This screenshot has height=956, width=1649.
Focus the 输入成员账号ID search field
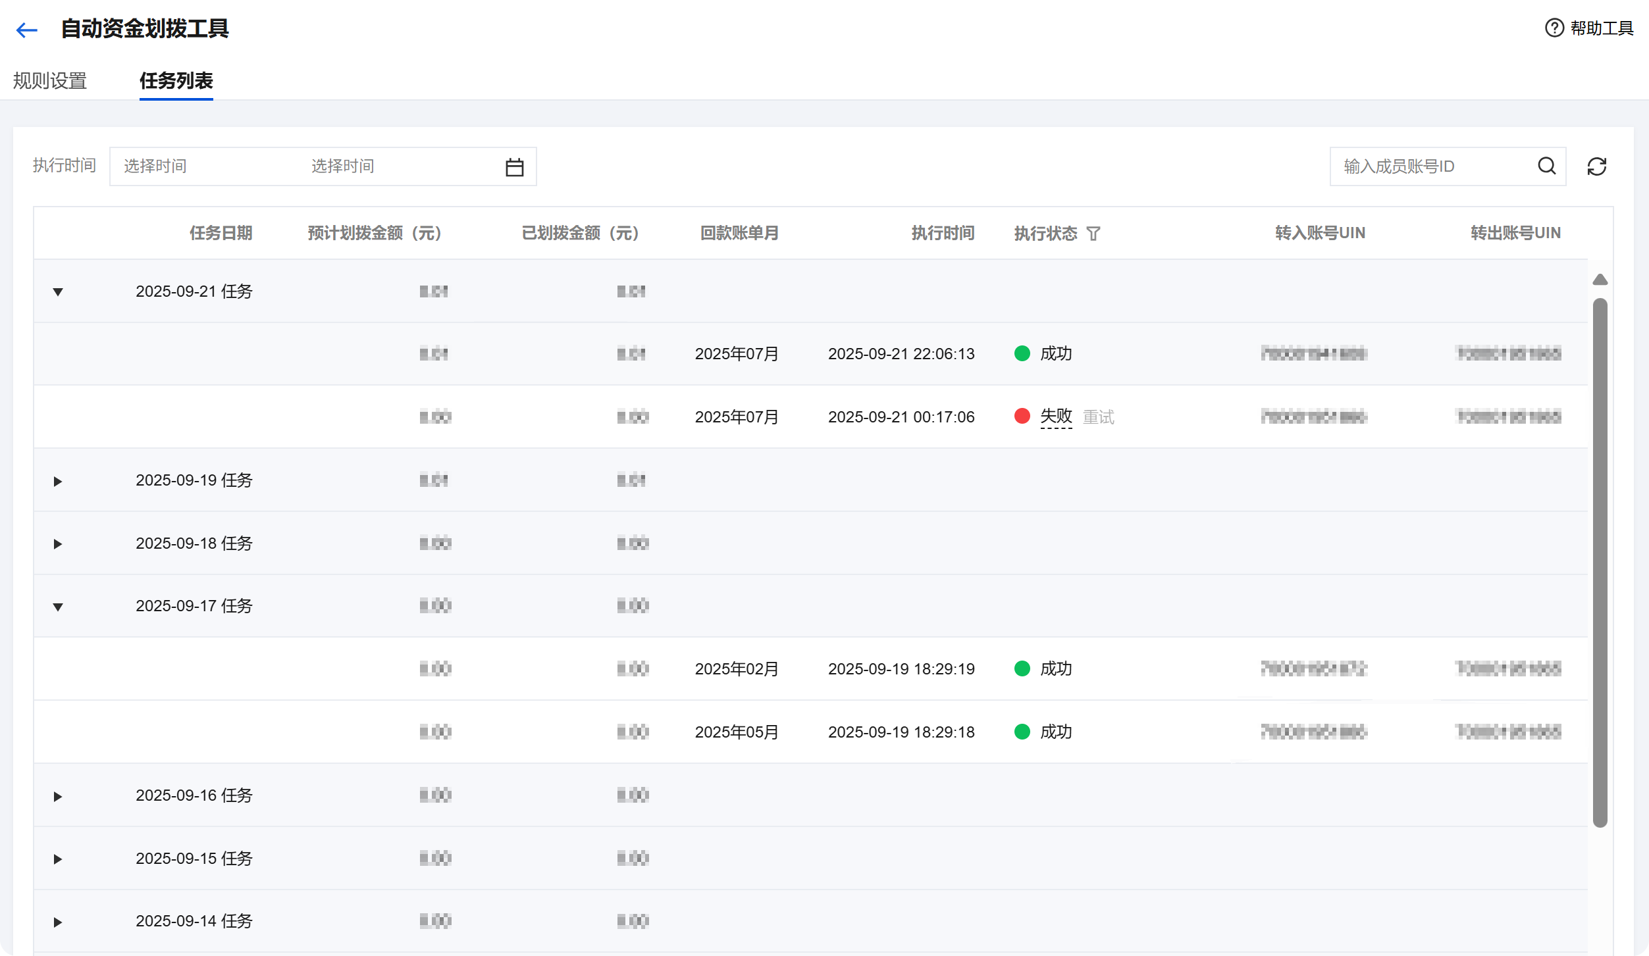(1432, 166)
